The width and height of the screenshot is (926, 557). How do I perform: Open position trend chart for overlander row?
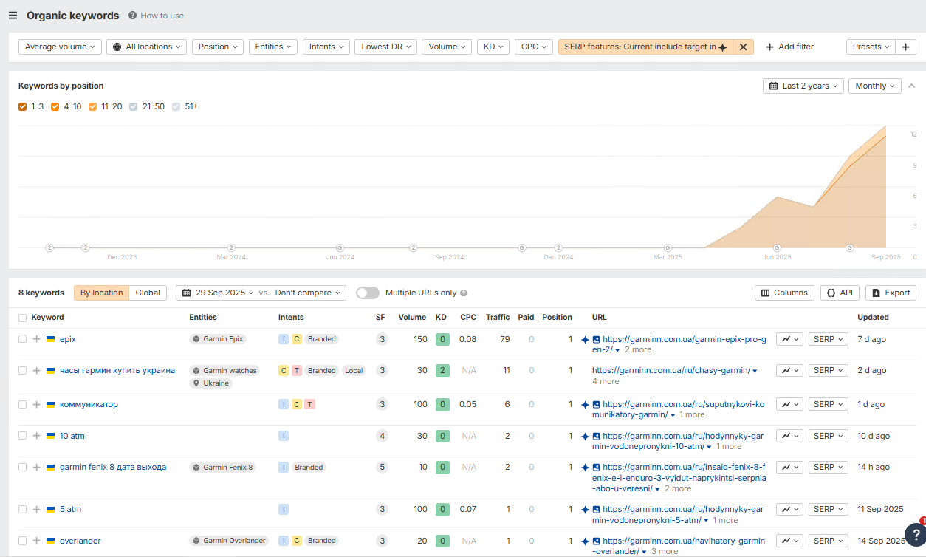pos(789,541)
